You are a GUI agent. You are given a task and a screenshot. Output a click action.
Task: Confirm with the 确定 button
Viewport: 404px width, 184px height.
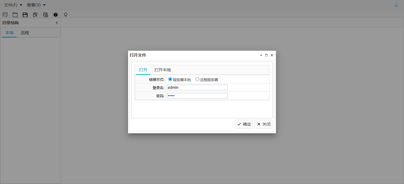click(244, 124)
